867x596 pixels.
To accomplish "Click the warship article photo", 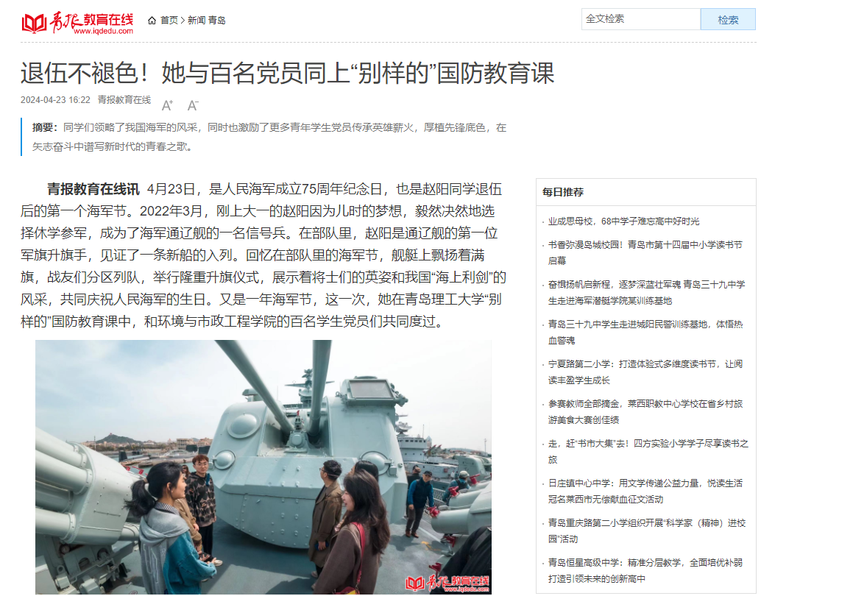I will click(263, 466).
